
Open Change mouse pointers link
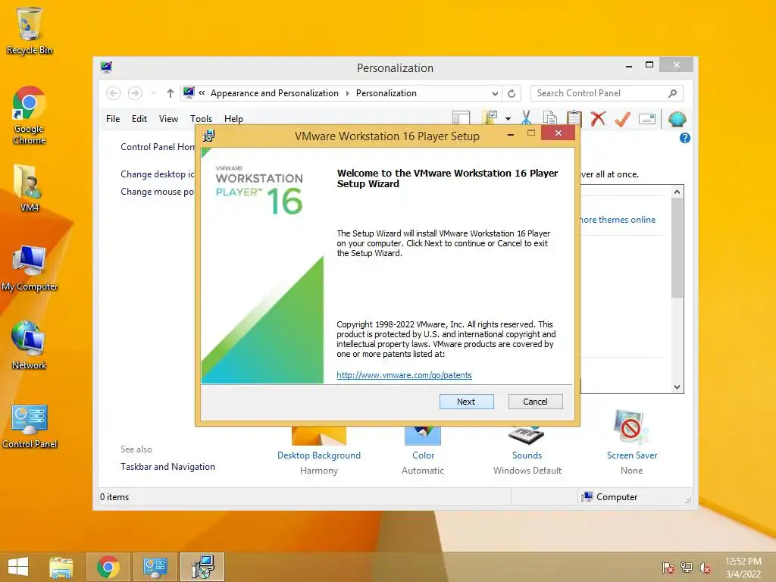158,192
